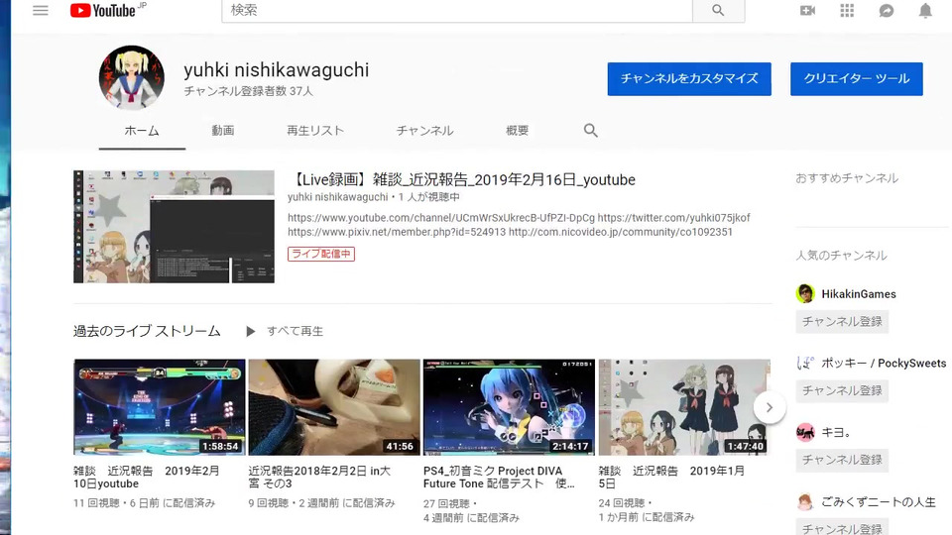Open the 1:58:54 fighting game video thumbnail
The width and height of the screenshot is (952, 535).
(x=160, y=407)
